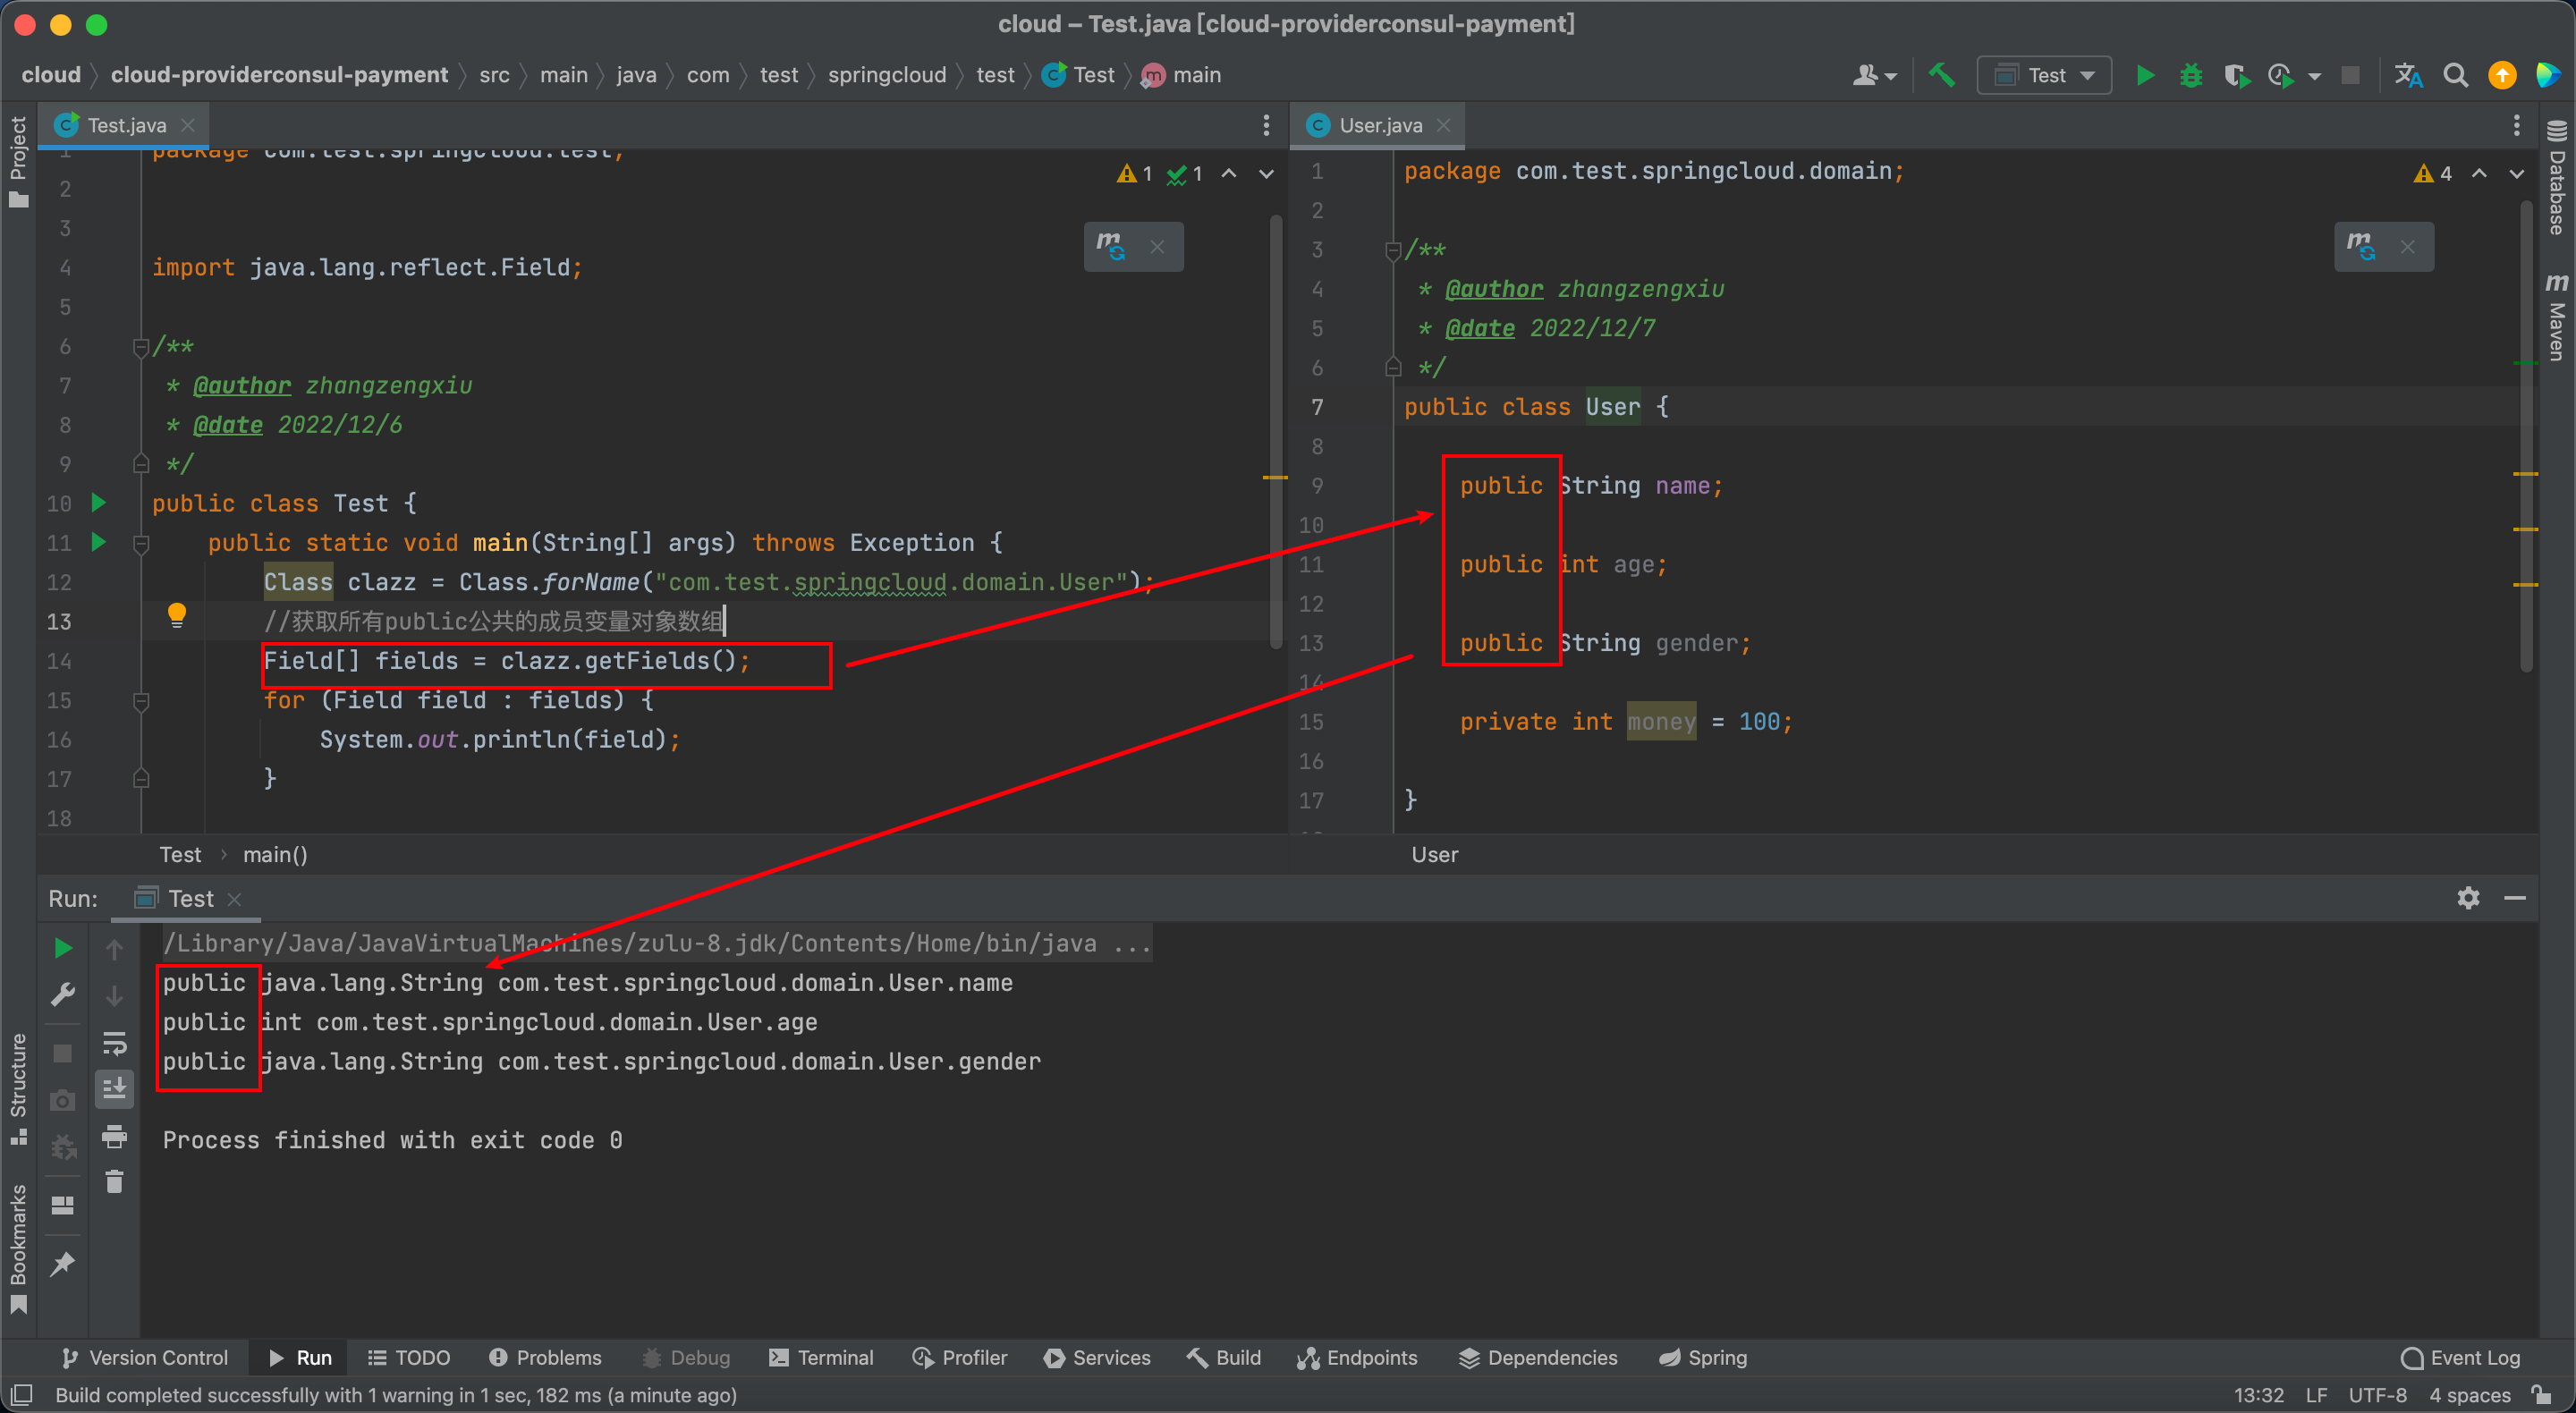Open Test.java editor tab options menu
Viewport: 2576px width, 1413px height.
[x=1266, y=125]
